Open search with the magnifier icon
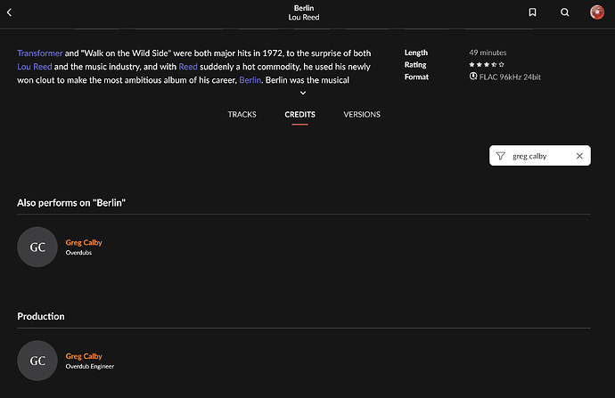 click(x=565, y=12)
